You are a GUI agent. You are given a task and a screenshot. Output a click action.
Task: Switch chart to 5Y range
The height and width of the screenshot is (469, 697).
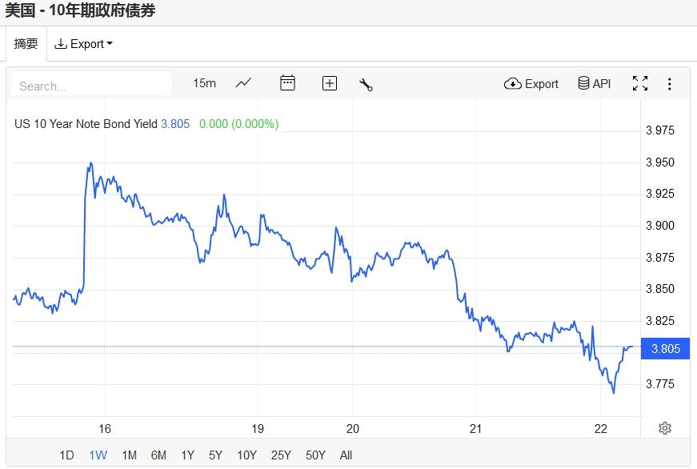(215, 455)
